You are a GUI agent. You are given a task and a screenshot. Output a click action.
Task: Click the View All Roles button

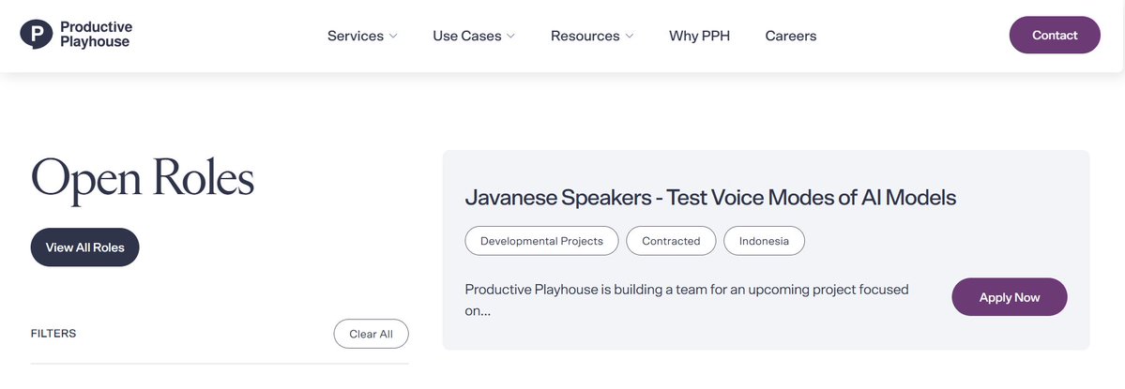(84, 247)
